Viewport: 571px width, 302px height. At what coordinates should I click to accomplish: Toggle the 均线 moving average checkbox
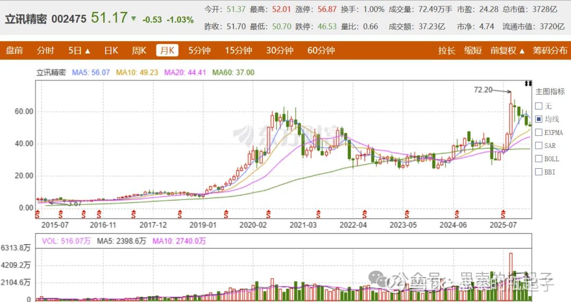(x=539, y=119)
